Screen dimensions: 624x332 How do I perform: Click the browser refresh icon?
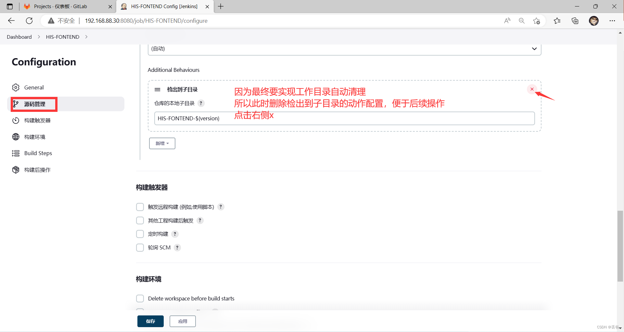tap(29, 21)
